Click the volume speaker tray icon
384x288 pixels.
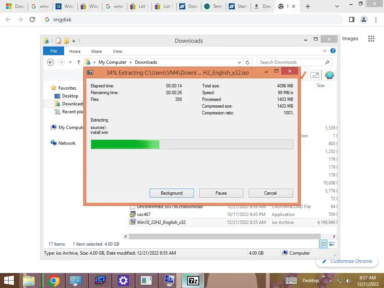[348, 280]
